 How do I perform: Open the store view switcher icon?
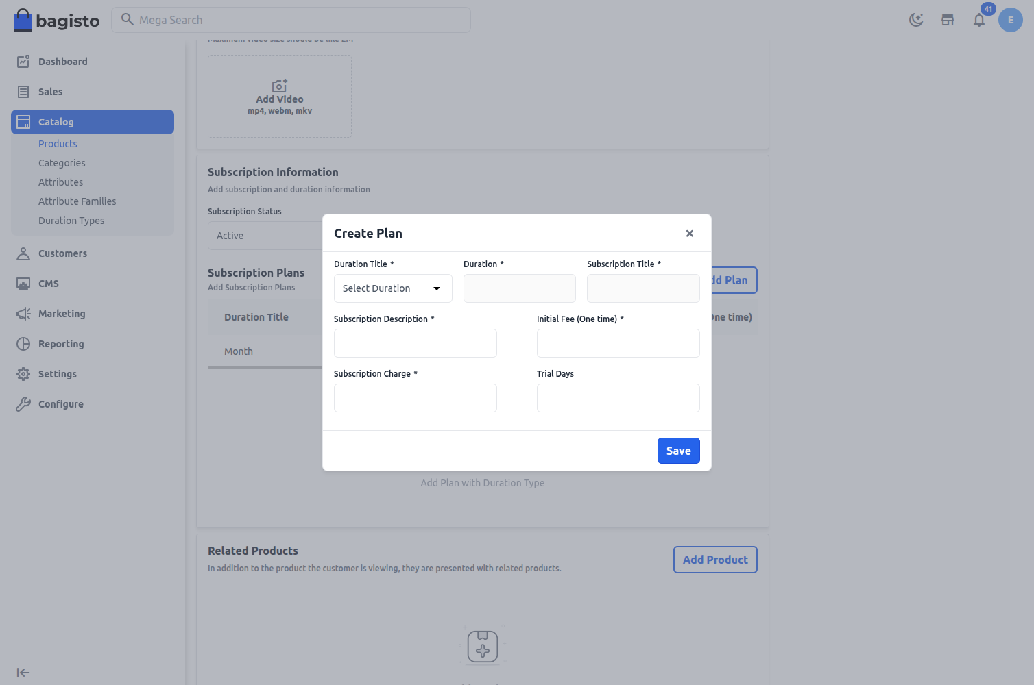[948, 20]
